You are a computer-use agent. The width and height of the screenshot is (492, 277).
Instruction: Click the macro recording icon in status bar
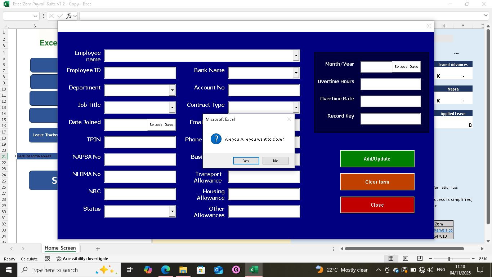(48, 259)
